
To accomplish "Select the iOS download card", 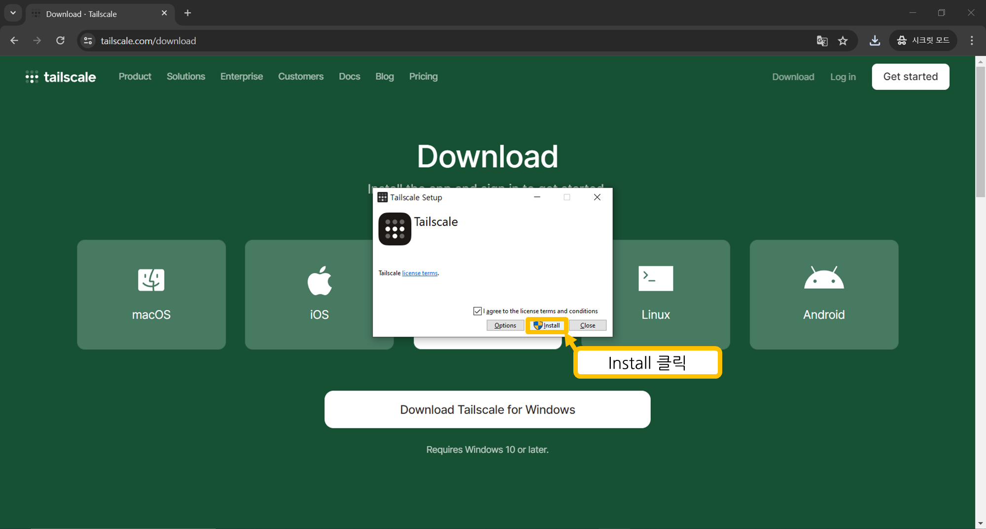I will (x=309, y=295).
